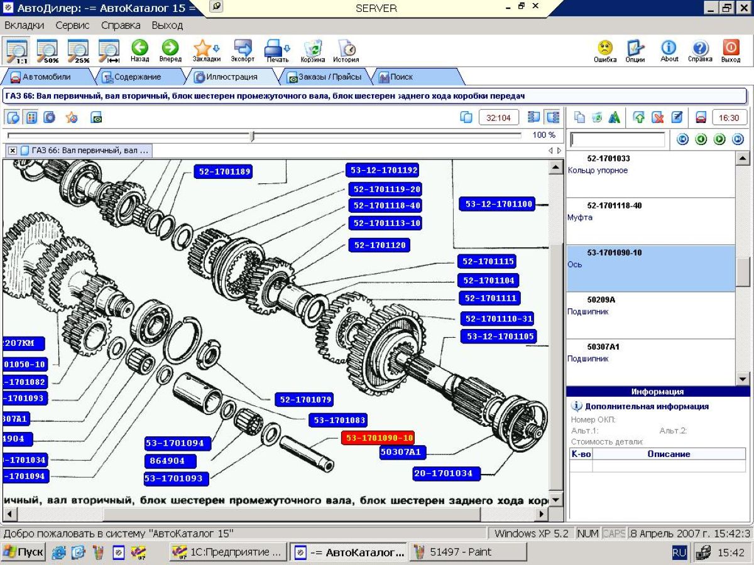Open Справка help icon
This screenshot has height=565, width=754.
pyautogui.click(x=700, y=51)
